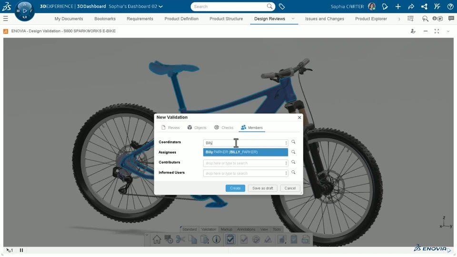The height and width of the screenshot is (257, 457).
Task: Open the Product Structure tab
Action: [x=226, y=19]
